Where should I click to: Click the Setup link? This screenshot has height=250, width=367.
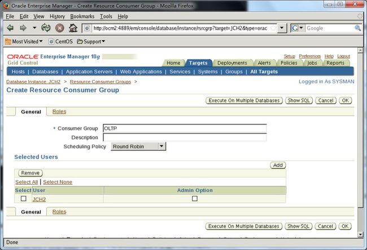[290, 56]
